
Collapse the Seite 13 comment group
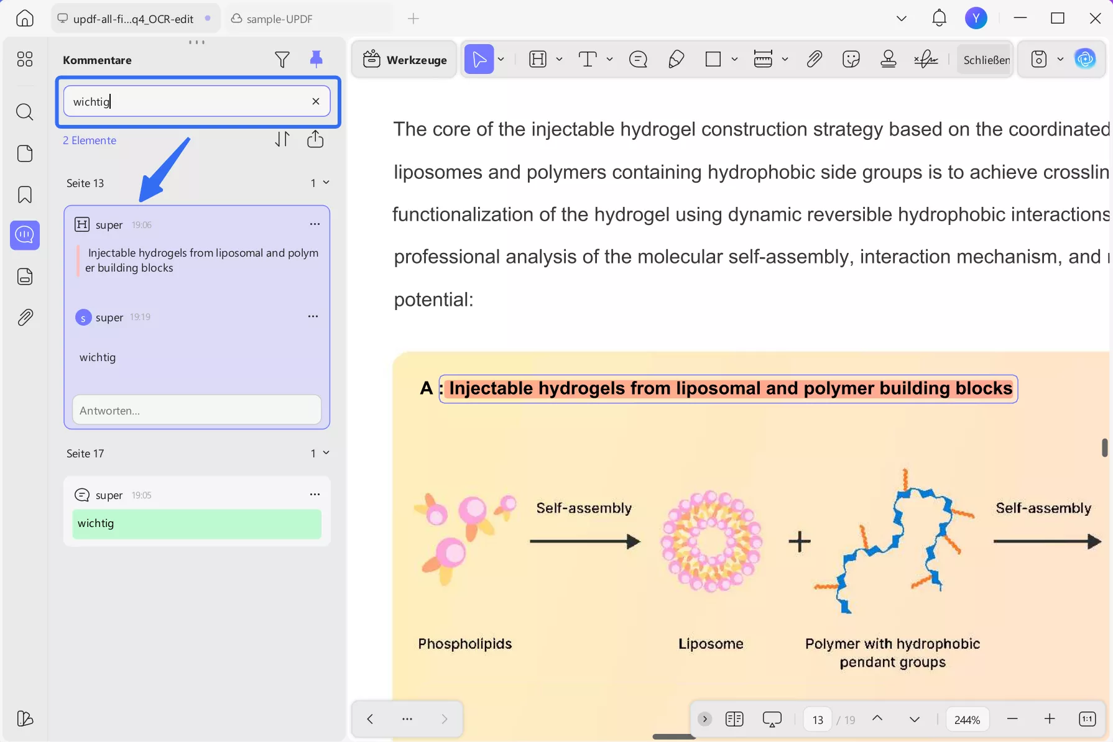326,183
